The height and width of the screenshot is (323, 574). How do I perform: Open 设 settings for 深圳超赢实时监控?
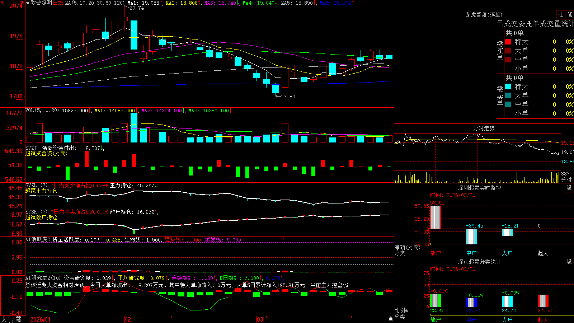569,188
